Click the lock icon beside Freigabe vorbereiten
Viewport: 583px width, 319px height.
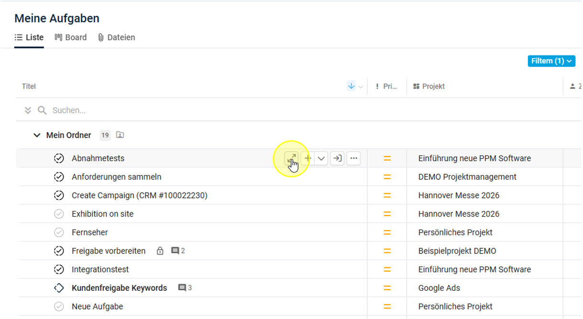160,251
